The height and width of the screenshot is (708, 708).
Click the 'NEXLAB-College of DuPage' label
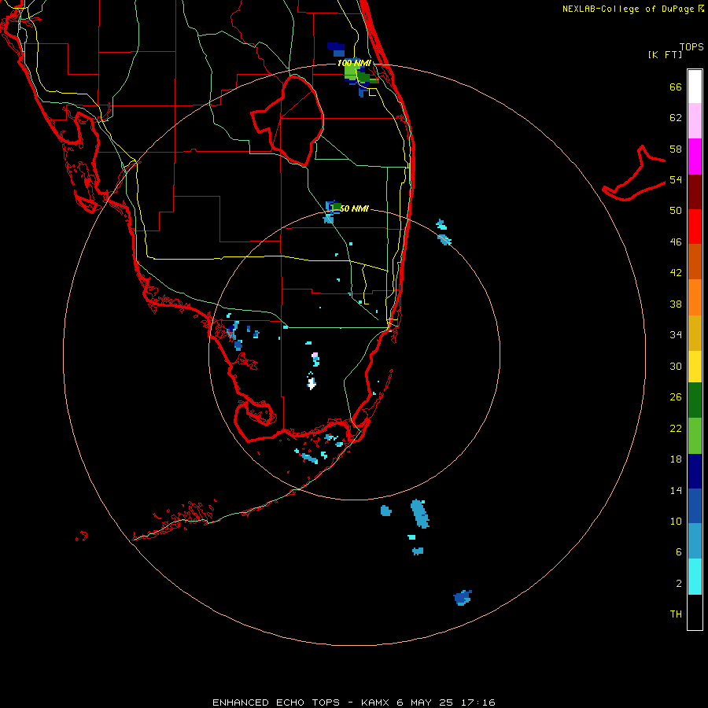629,9
